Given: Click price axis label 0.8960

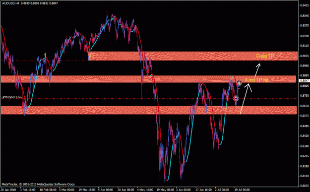Looking at the screenshot, I should pos(305,65).
